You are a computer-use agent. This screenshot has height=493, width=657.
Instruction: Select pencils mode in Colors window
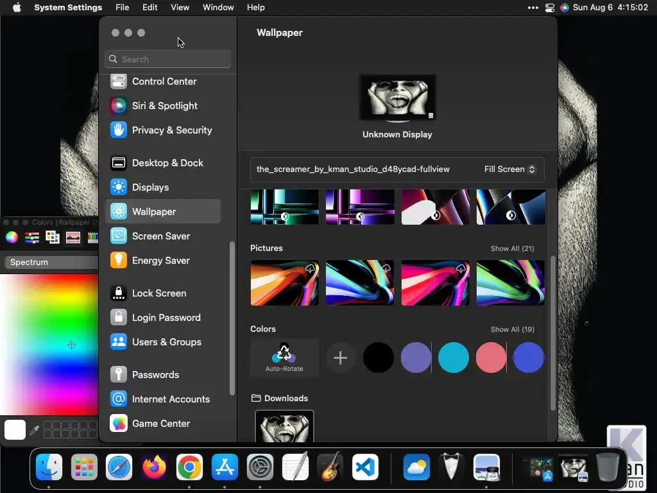92,238
